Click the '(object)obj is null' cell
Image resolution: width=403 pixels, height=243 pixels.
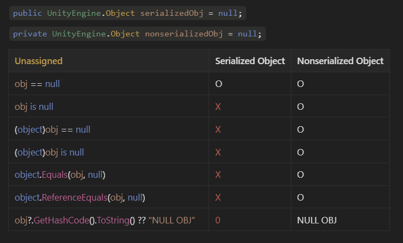pyautogui.click(x=49, y=152)
